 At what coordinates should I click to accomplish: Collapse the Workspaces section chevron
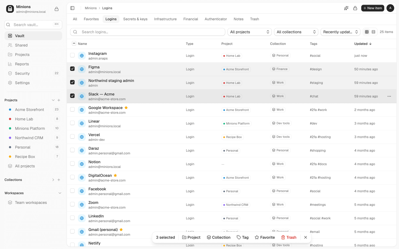point(60,193)
